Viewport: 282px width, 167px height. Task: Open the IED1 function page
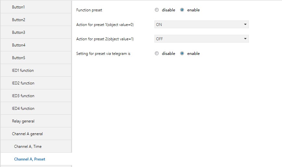[23, 70]
